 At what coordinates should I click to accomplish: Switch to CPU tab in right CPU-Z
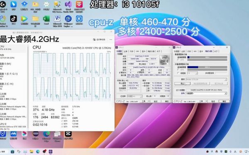click(x=177, y=51)
